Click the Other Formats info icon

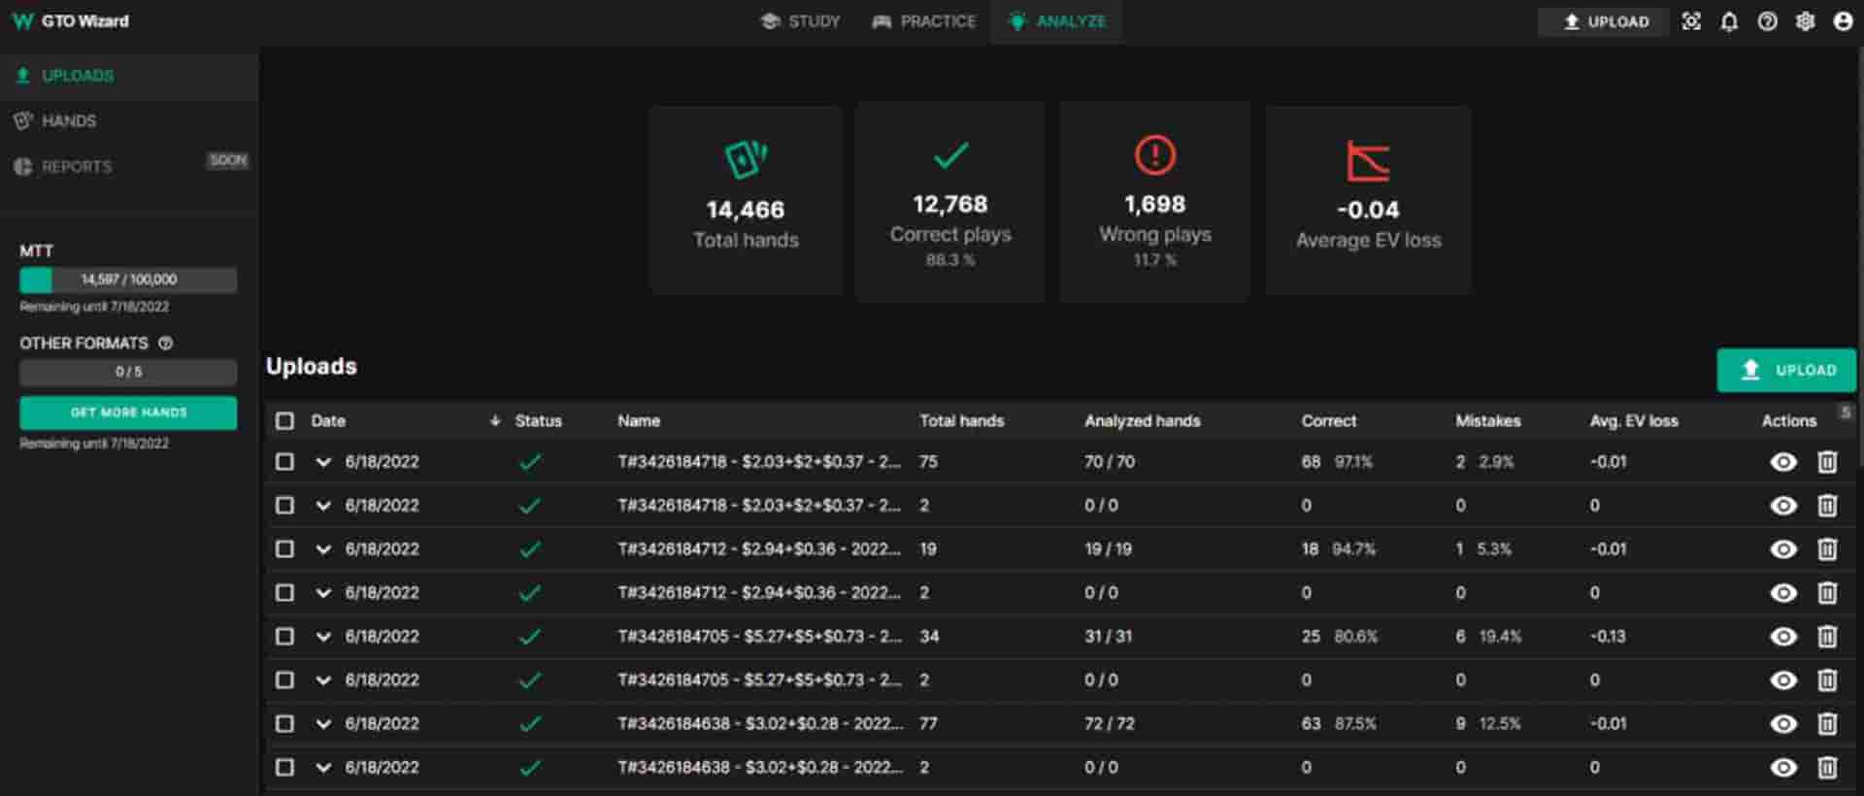coord(166,343)
